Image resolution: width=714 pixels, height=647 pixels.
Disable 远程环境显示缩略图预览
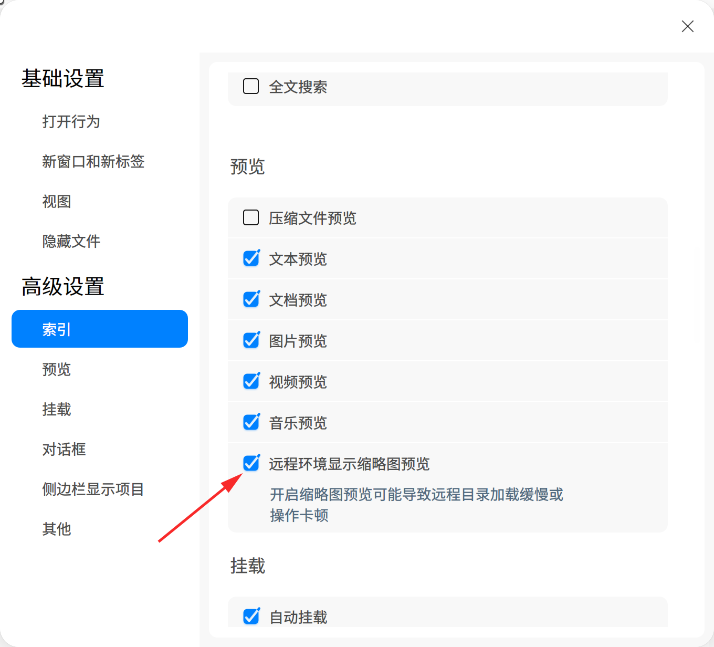(251, 463)
